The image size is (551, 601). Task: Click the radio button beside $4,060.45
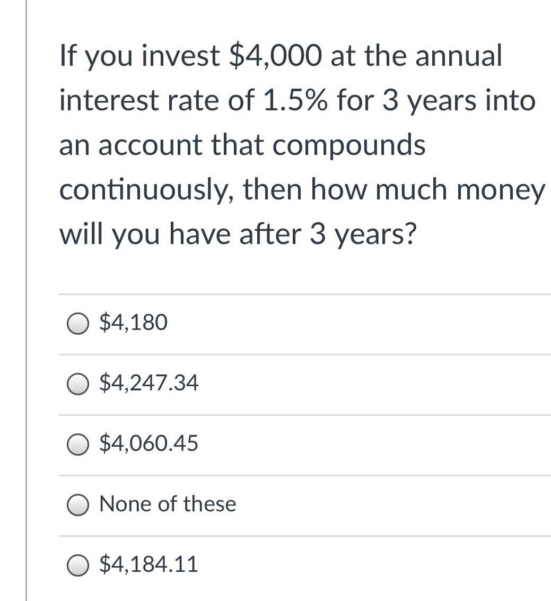[78, 445]
